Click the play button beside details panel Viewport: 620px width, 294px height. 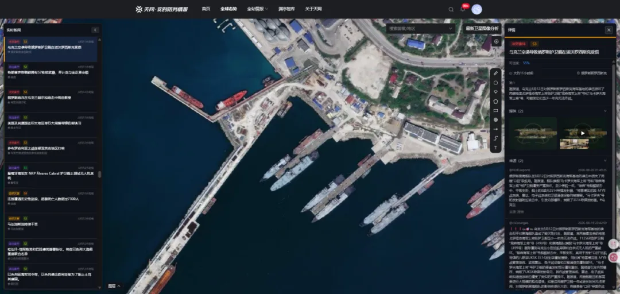coord(496,41)
